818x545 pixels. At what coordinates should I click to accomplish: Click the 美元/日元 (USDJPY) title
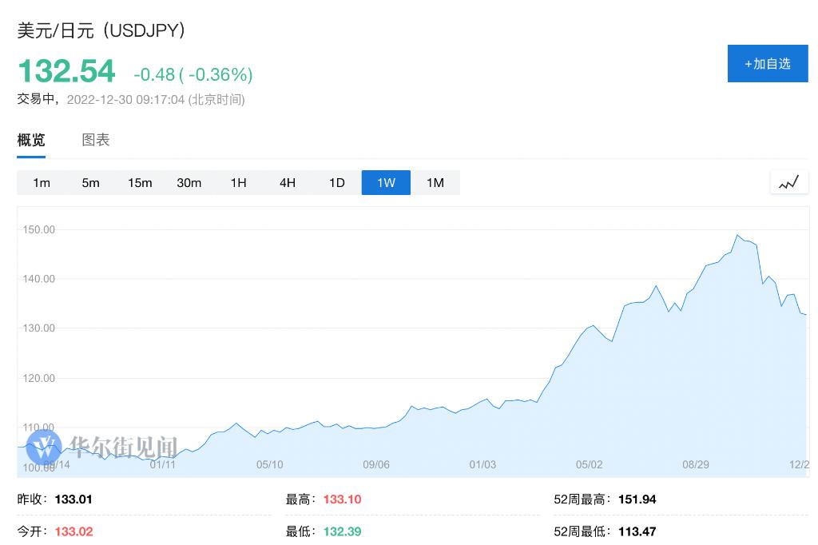[102, 30]
